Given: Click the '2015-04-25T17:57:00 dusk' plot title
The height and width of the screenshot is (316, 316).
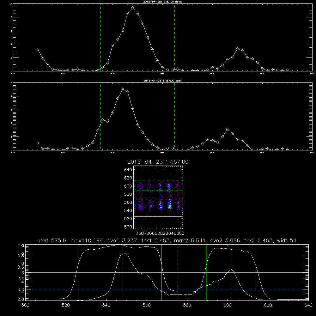Looking at the screenshot, I should (162, 81).
